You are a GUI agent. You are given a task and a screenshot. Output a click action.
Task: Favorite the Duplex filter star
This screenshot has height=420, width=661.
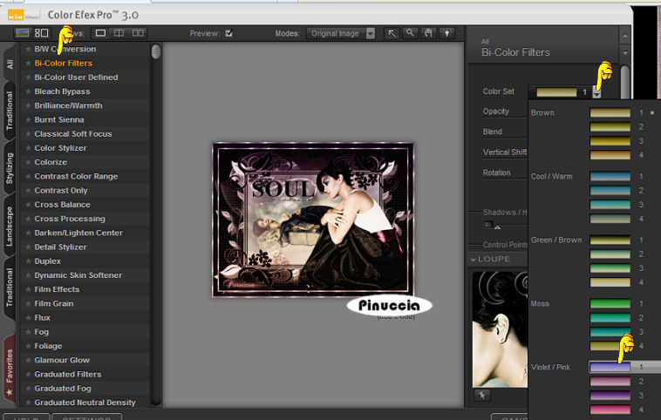pos(28,261)
